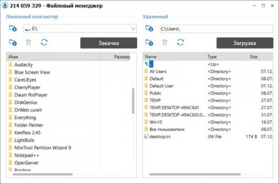Select the desktop.ini remote file
Screen dimensions: 279x184
coord(157,136)
